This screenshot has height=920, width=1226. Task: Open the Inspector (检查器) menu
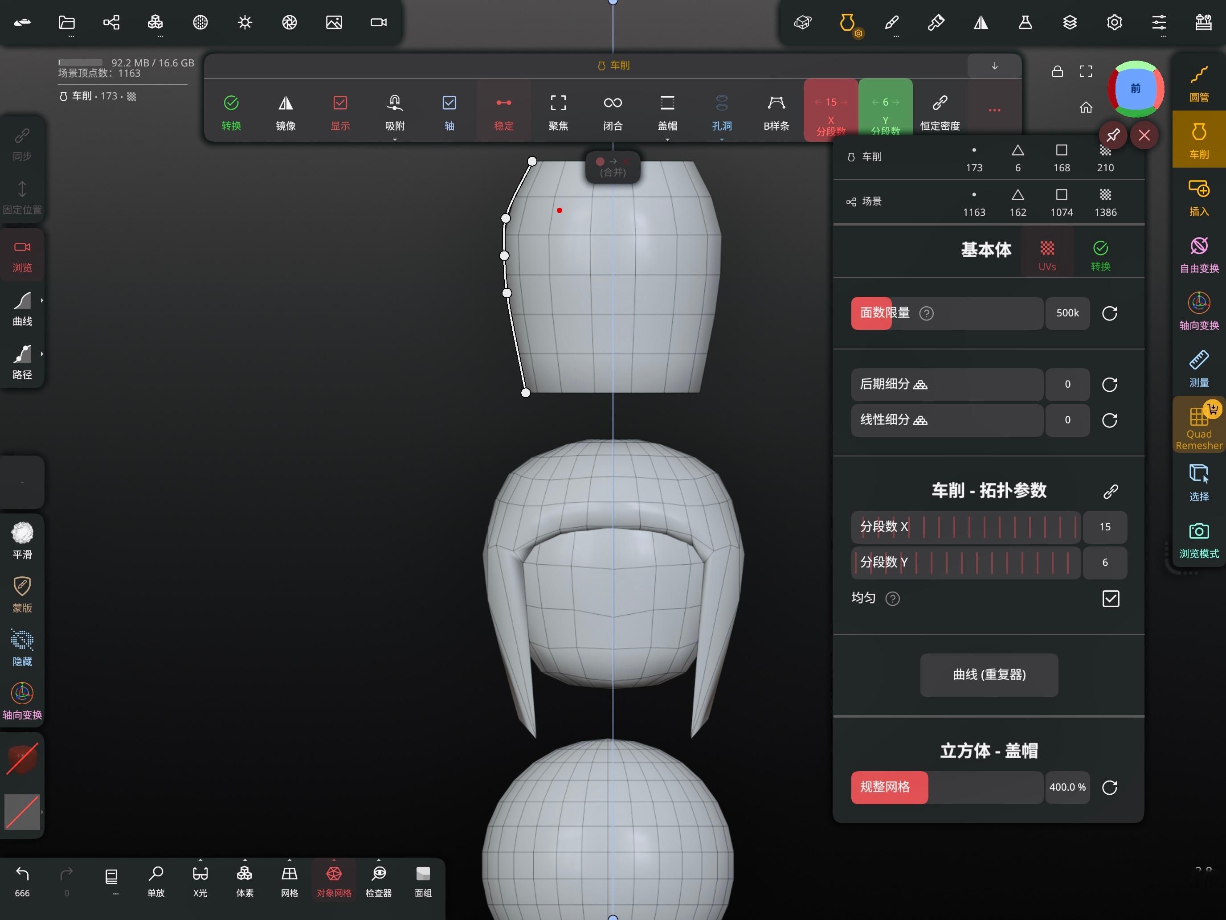tap(379, 882)
